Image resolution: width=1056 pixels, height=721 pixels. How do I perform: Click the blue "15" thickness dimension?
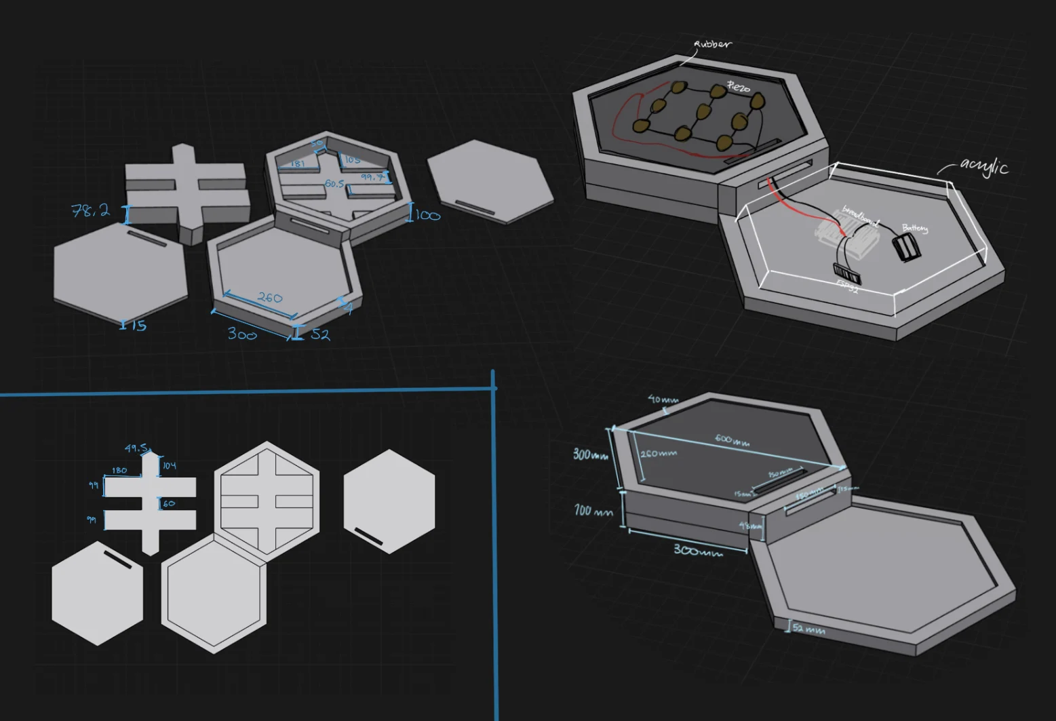point(138,326)
